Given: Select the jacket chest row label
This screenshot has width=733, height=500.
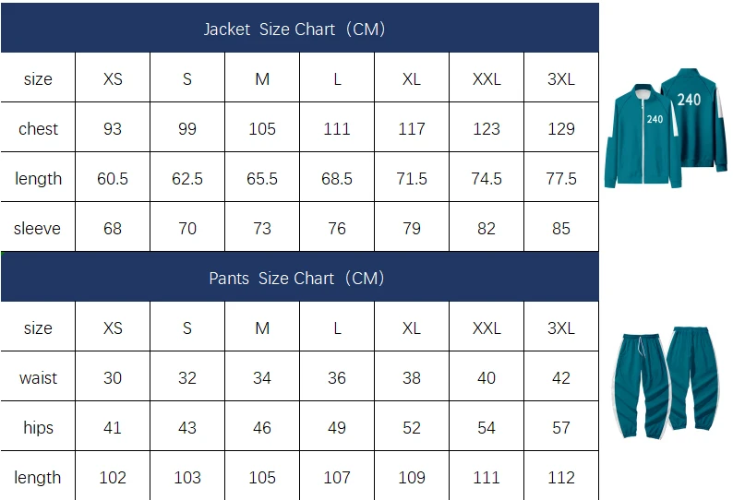Looking at the screenshot, I should pyautogui.click(x=38, y=129).
